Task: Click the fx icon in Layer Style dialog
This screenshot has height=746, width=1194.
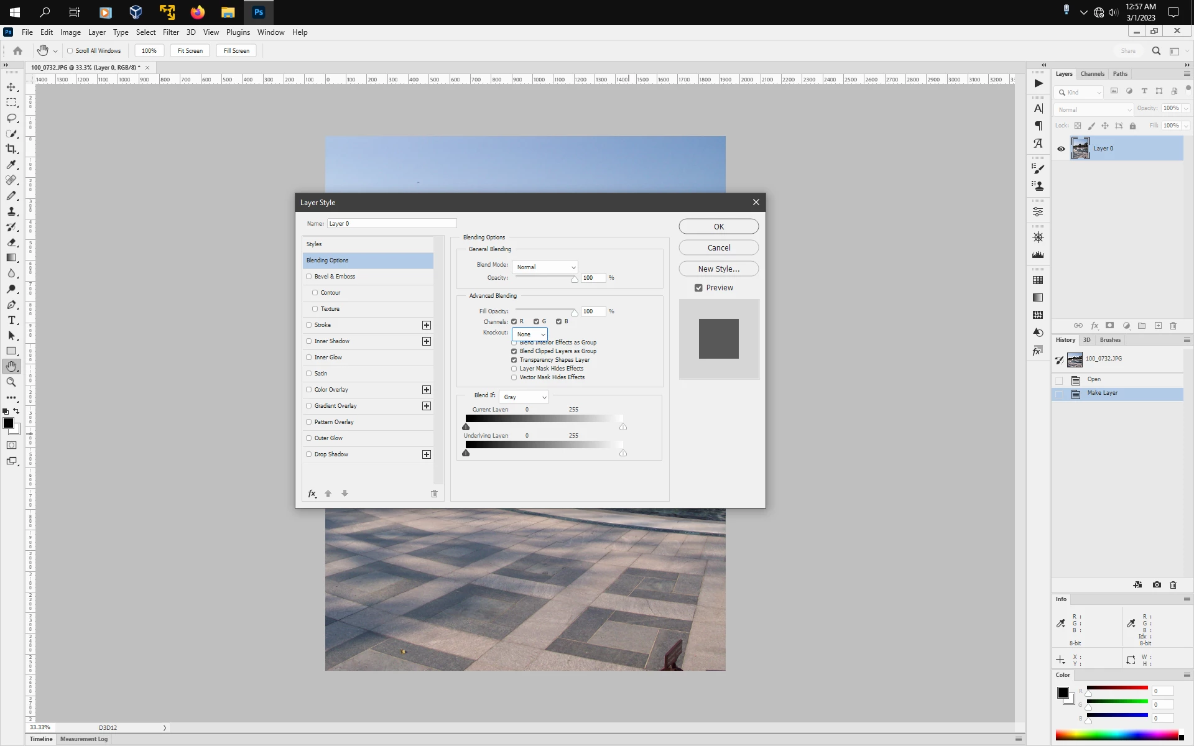Action: [x=312, y=494]
